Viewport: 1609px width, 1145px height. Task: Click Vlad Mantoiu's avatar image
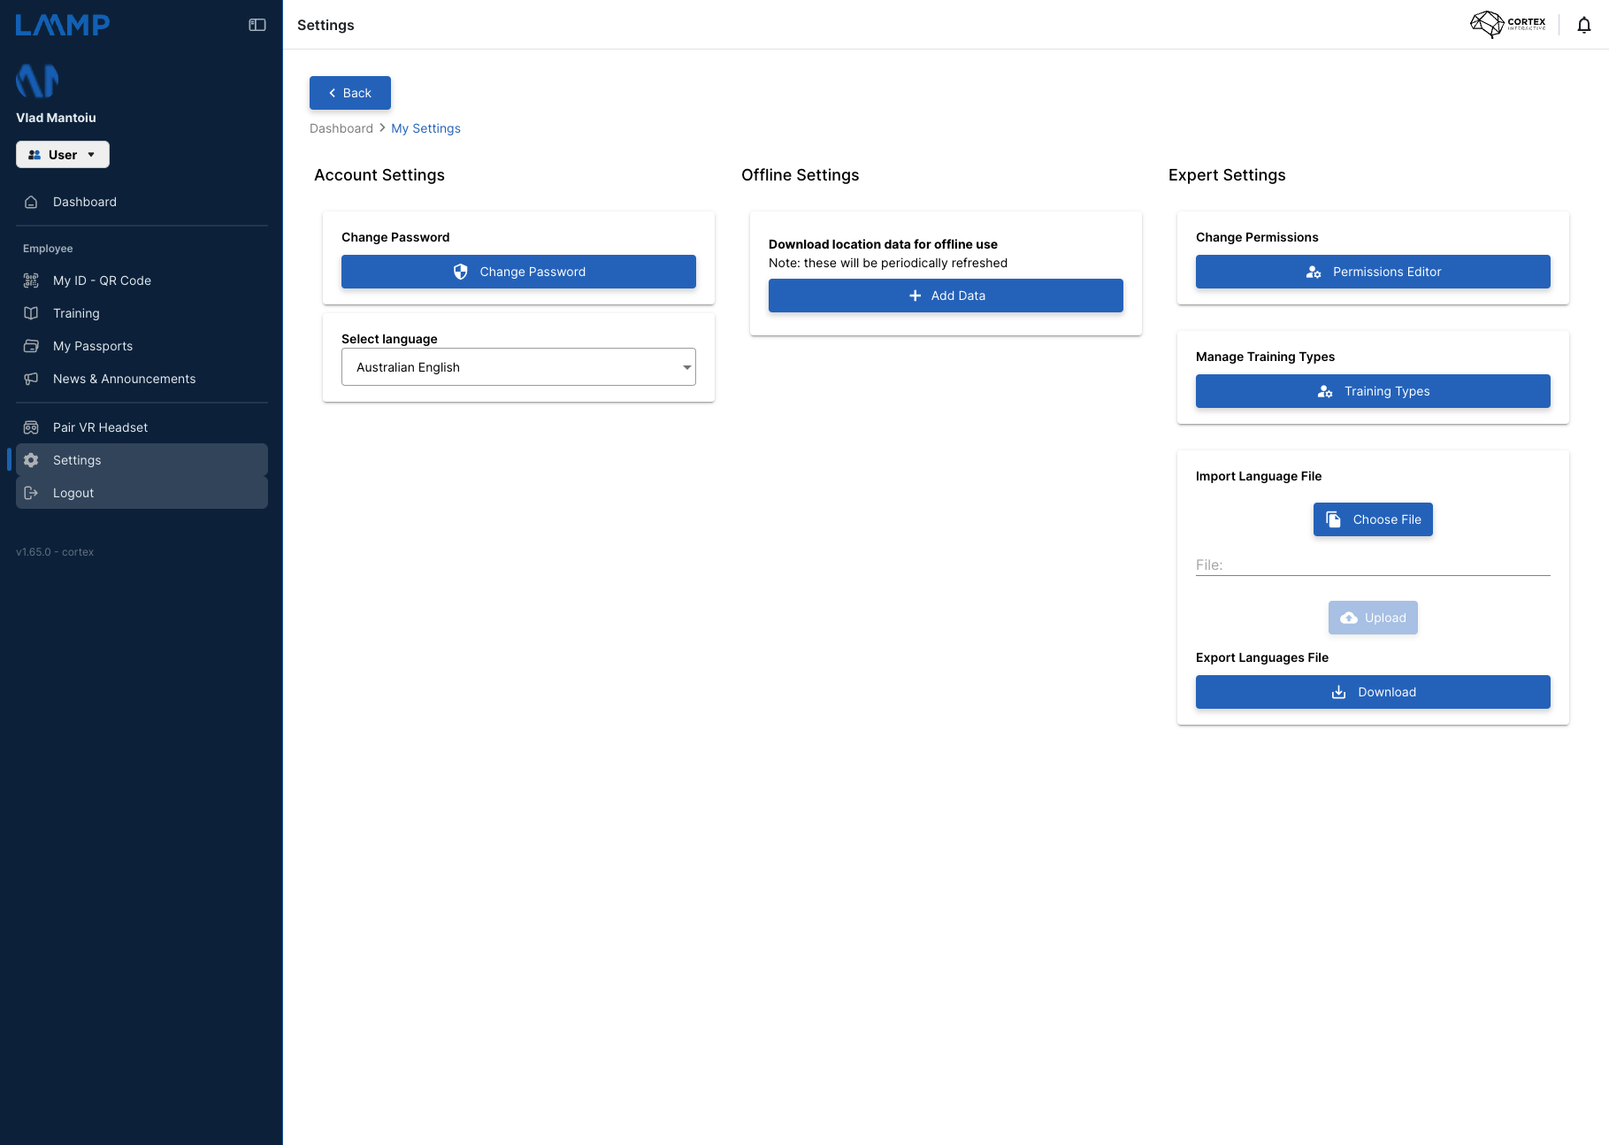[x=37, y=81]
